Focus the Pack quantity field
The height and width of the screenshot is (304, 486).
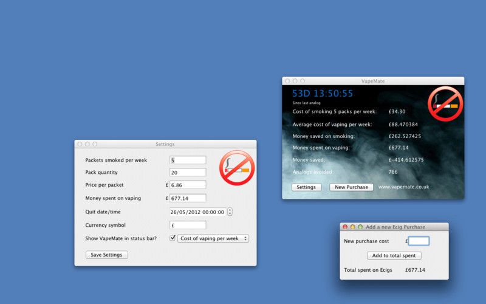coord(188,172)
